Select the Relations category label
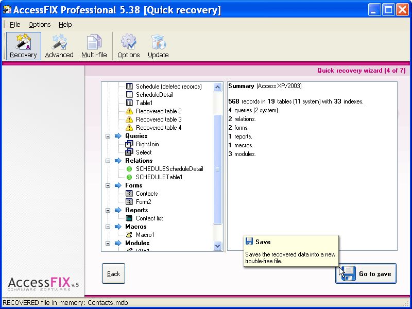Viewport: 412px width, 309px height. (x=139, y=161)
